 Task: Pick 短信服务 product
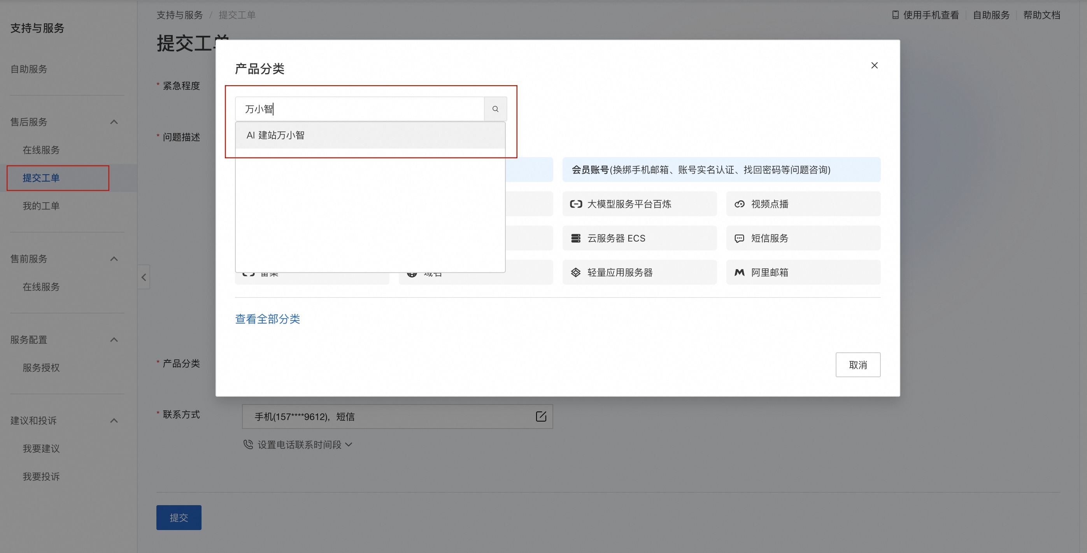point(803,238)
